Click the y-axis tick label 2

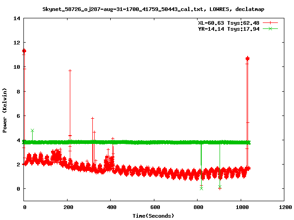tap(18, 165)
